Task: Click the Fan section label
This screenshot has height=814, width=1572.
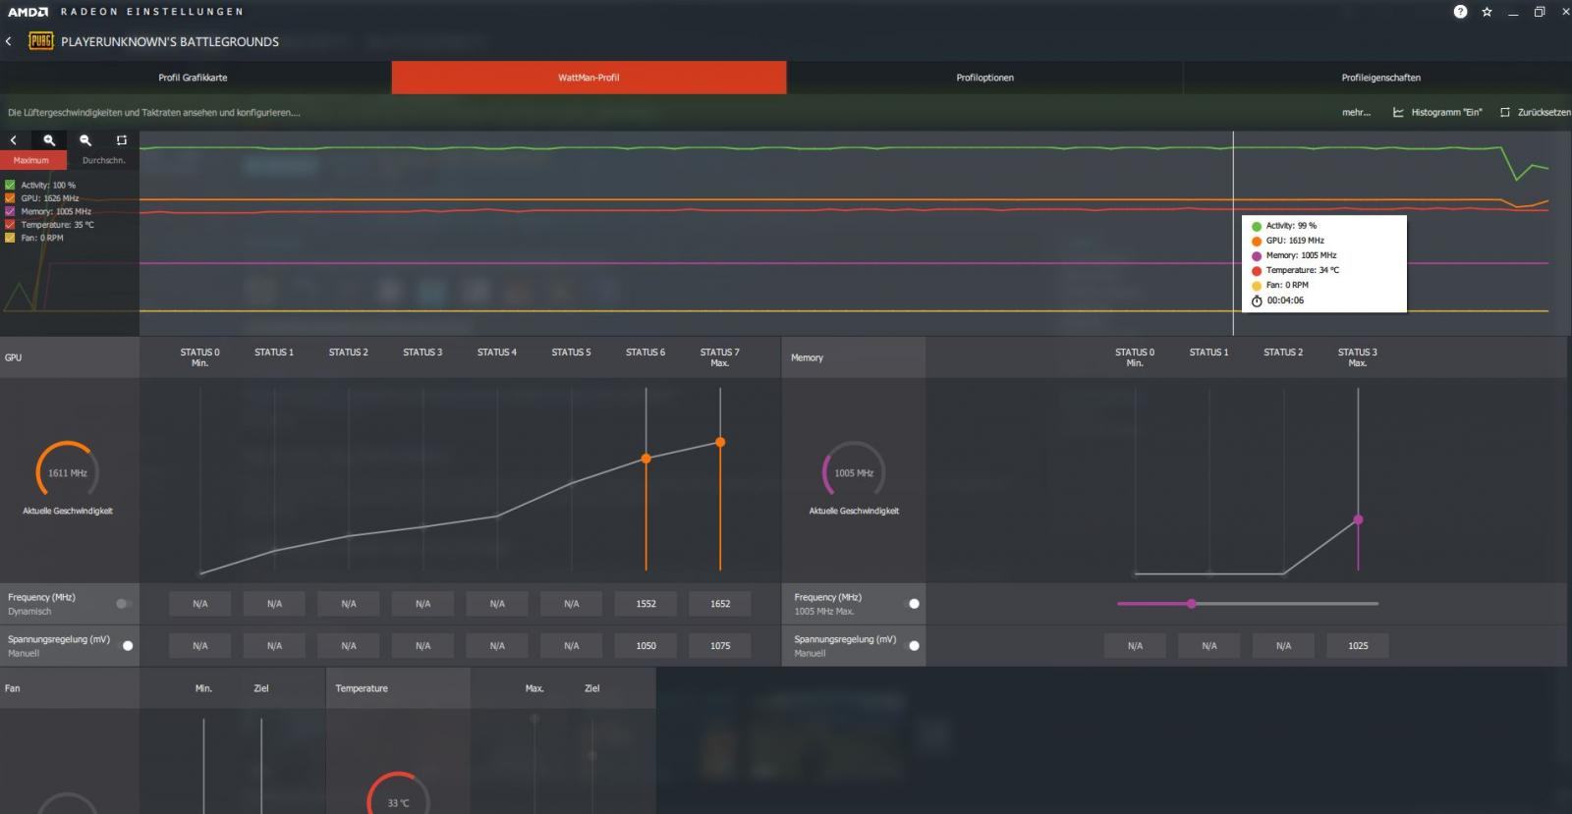Action: tap(13, 688)
